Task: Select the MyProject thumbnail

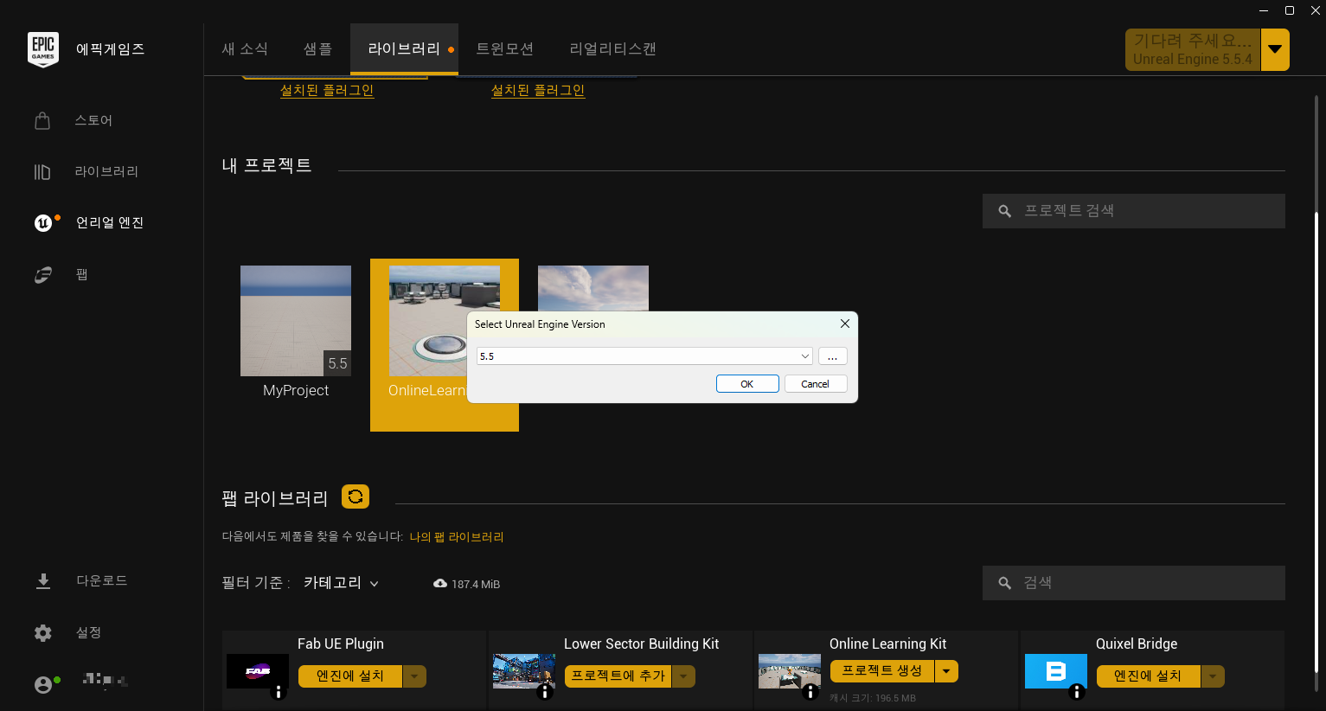Action: [x=296, y=321]
